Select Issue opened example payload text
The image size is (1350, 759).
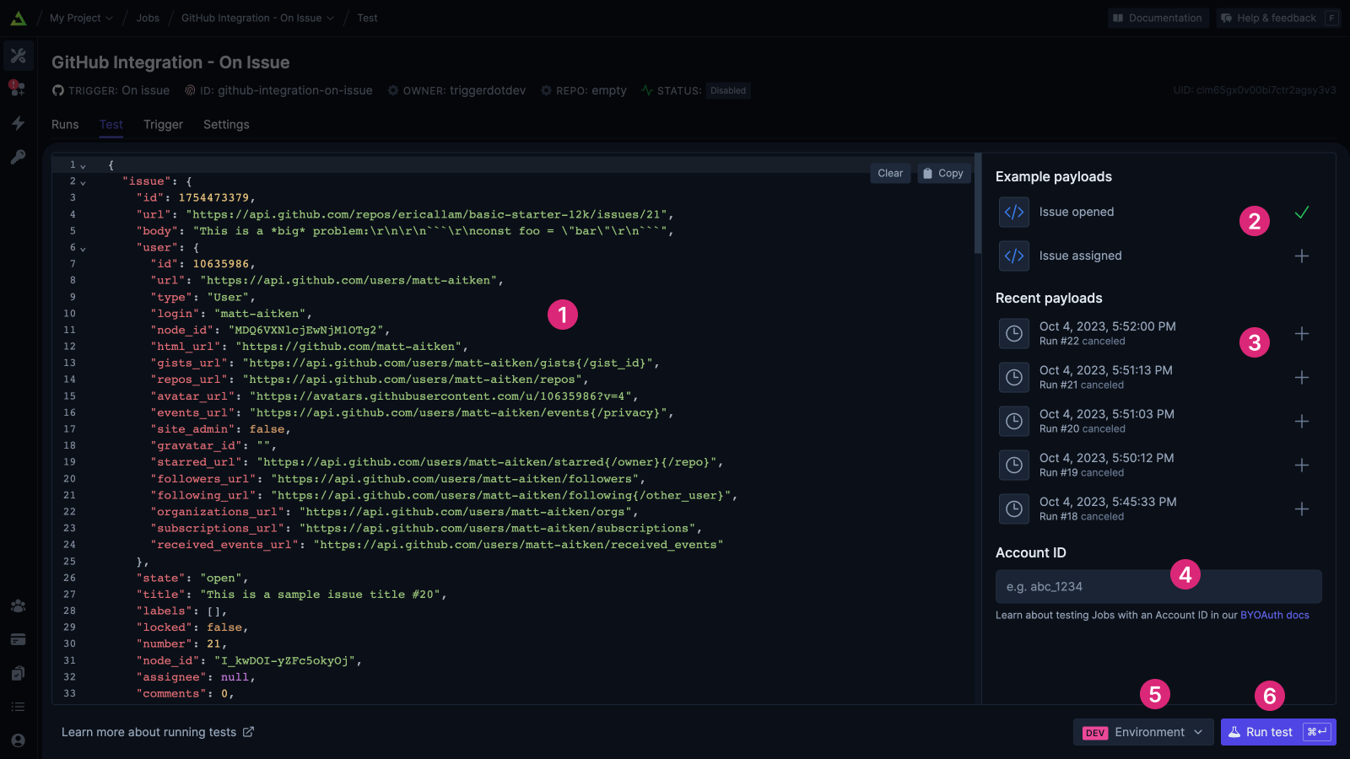(1077, 212)
